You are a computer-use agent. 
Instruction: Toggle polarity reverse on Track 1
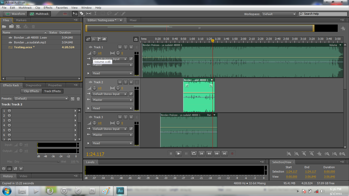pos(131,59)
